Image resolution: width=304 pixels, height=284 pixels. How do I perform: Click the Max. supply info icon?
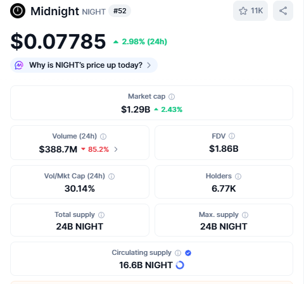[245, 215]
